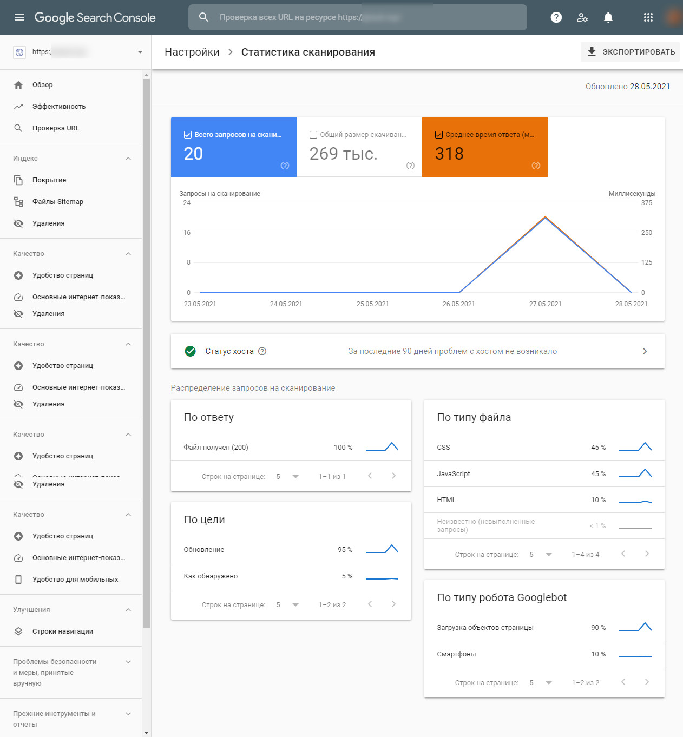Open the hamburger main menu
683x737 pixels.
click(x=19, y=17)
